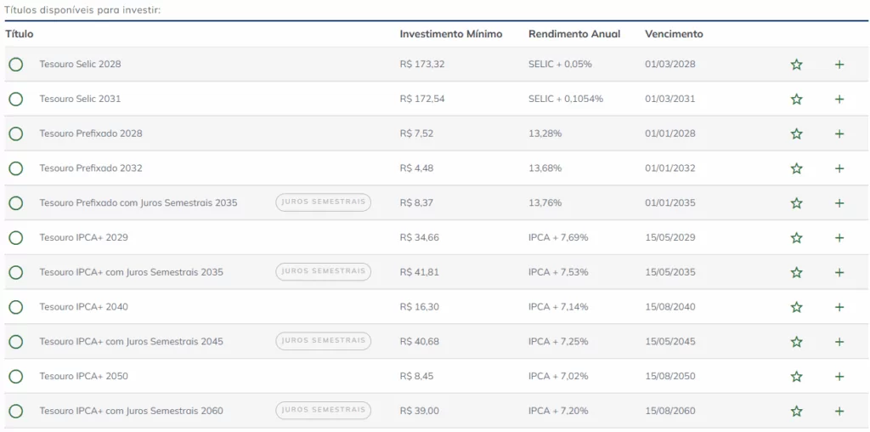The height and width of the screenshot is (432, 870).
Task: Select radio for Prefixado com Juros Semestrais 2035
Action: (x=16, y=203)
